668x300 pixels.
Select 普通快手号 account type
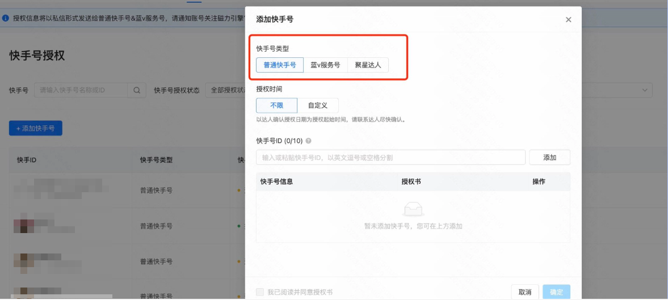click(280, 65)
